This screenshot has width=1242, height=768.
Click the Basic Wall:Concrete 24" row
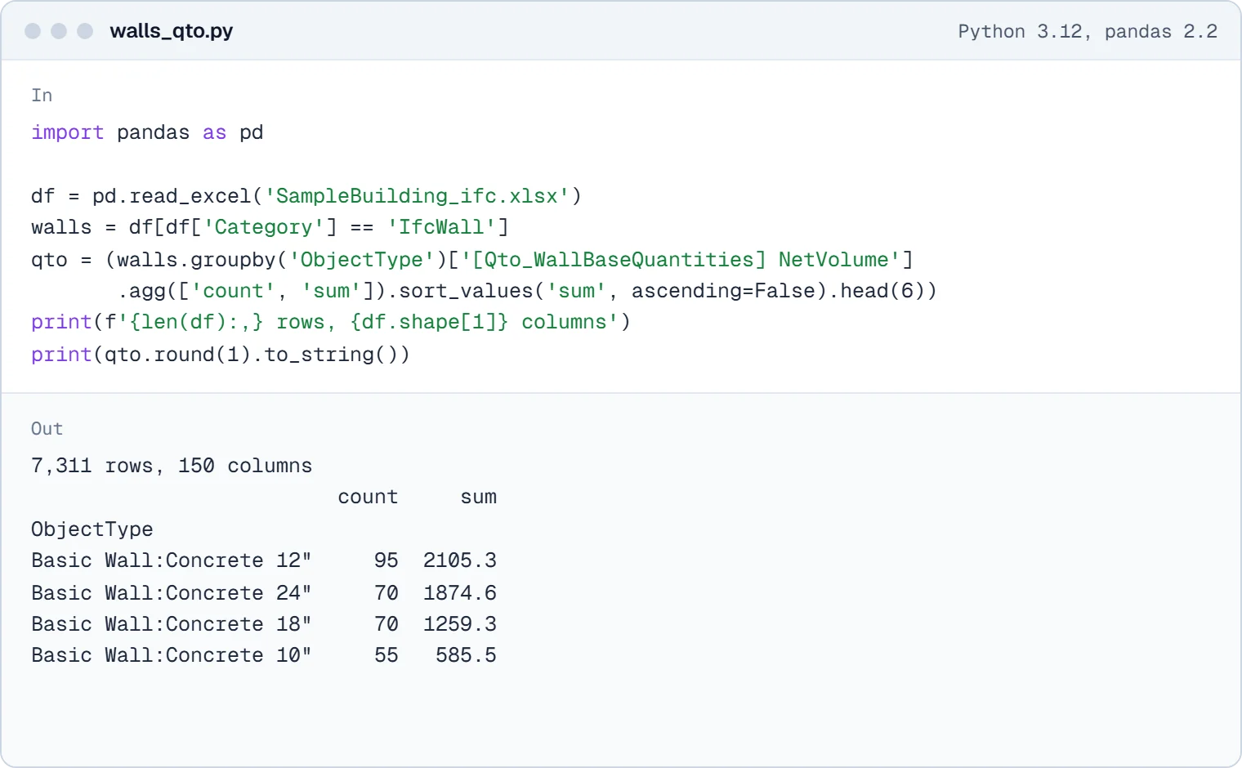(264, 593)
